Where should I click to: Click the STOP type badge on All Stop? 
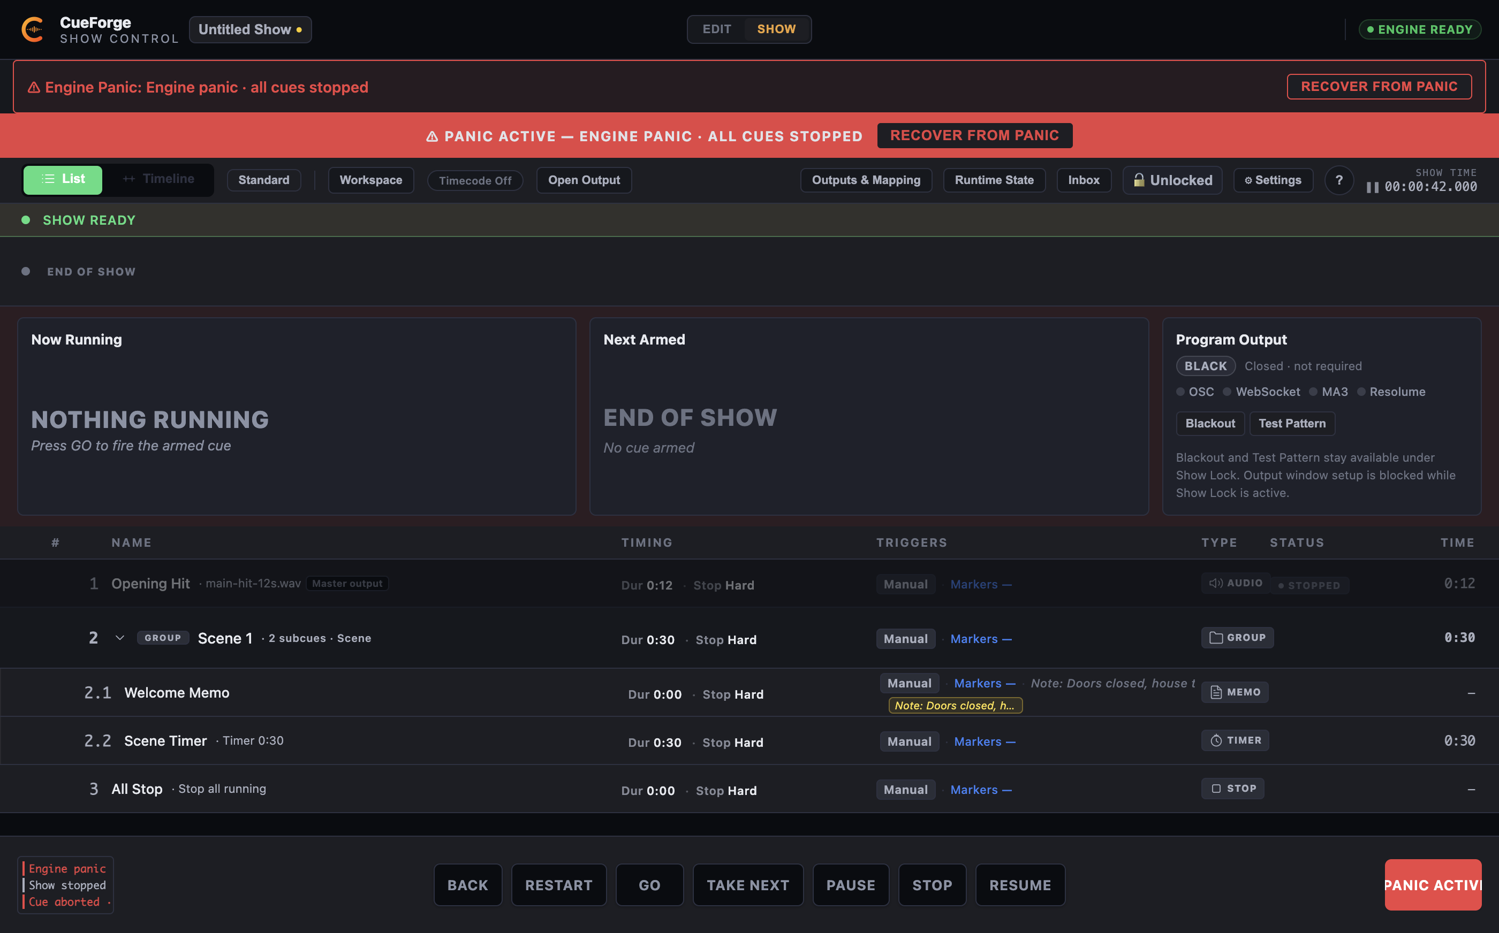pyautogui.click(x=1232, y=788)
